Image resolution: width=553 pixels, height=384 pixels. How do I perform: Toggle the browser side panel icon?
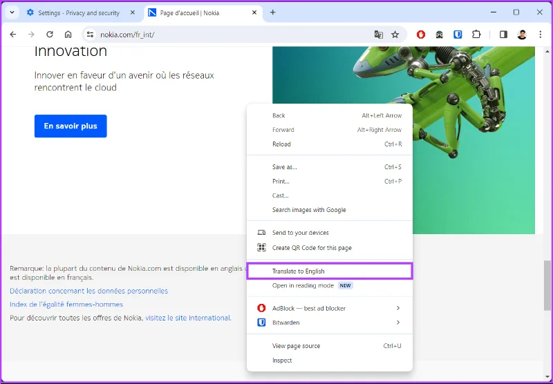coord(503,35)
